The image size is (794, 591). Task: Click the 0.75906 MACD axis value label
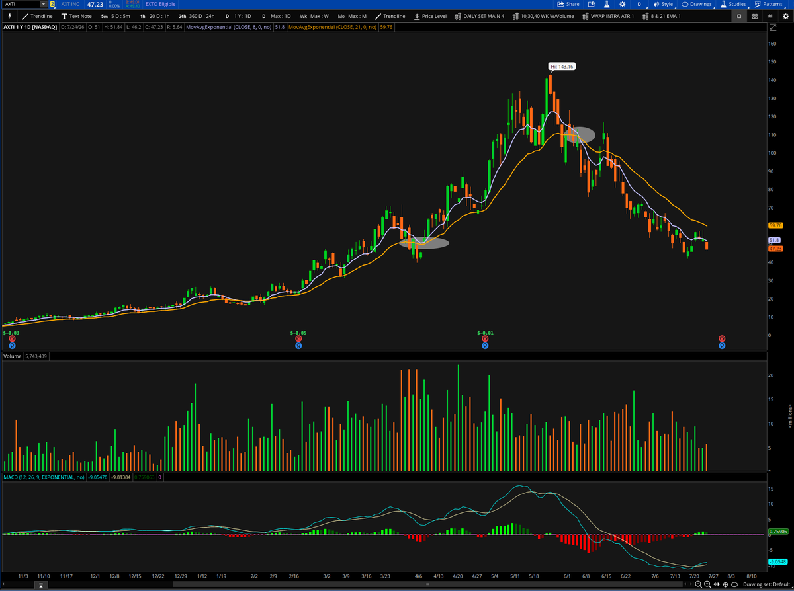777,531
